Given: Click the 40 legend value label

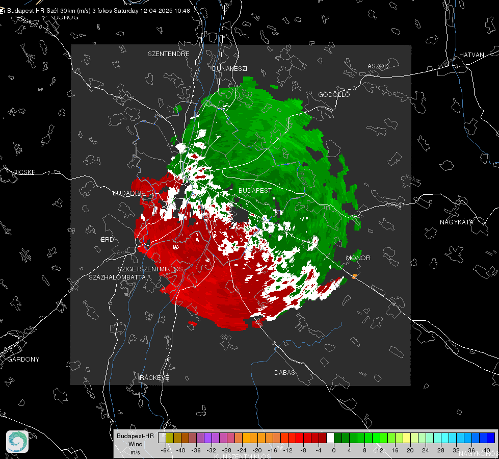Looking at the screenshot, I should (487, 450).
